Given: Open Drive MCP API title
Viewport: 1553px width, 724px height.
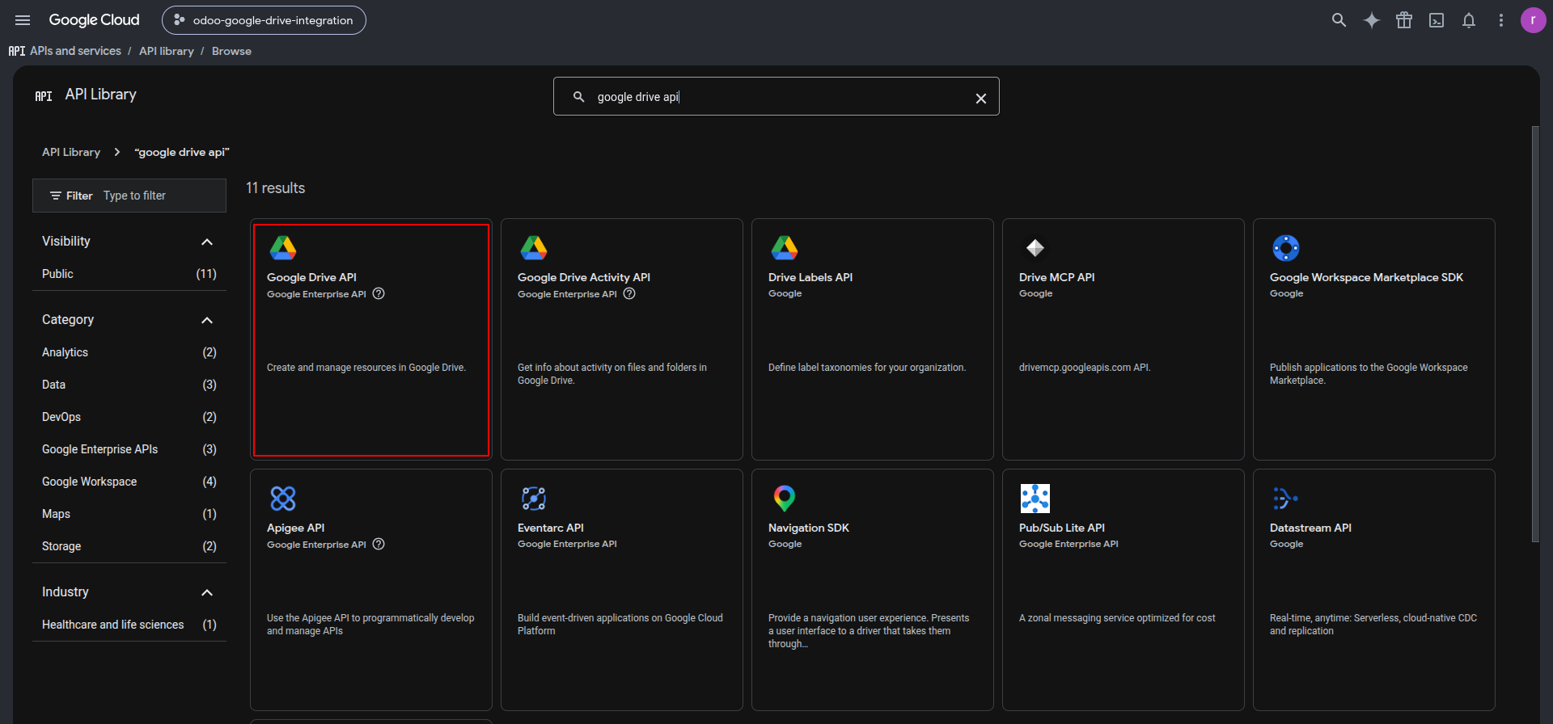Looking at the screenshot, I should tap(1057, 277).
